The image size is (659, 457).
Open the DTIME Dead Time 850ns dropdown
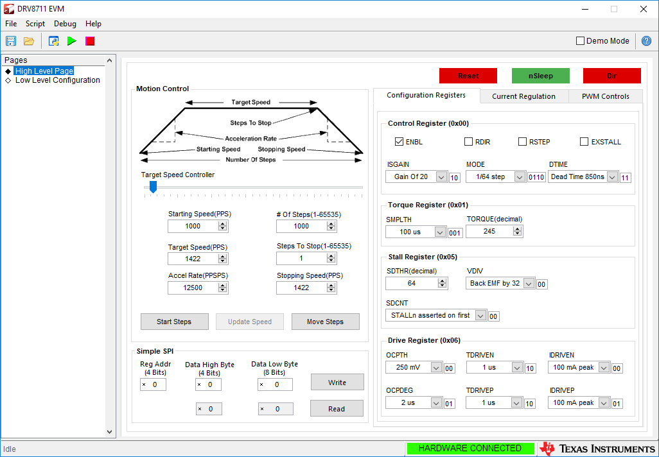coord(583,177)
